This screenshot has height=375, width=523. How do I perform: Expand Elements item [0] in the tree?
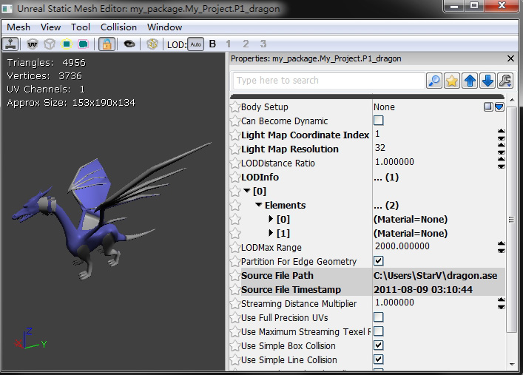pos(271,220)
